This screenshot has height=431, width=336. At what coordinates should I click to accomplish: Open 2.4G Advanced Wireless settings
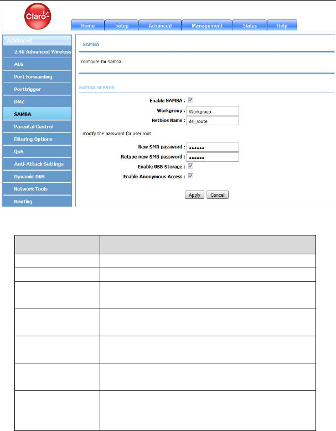pyautogui.click(x=37, y=52)
